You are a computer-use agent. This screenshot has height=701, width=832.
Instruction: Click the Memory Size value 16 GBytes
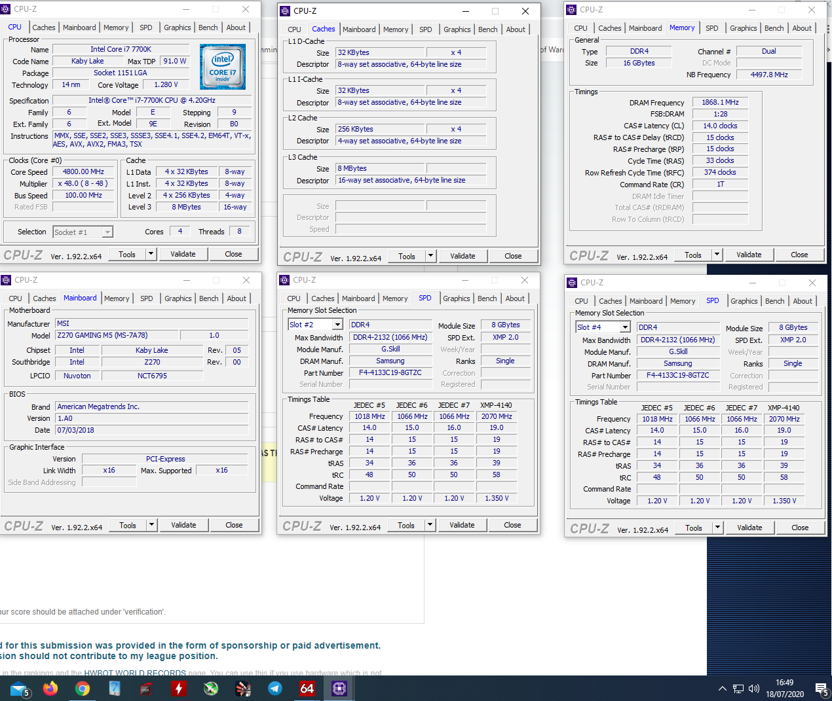click(x=639, y=63)
